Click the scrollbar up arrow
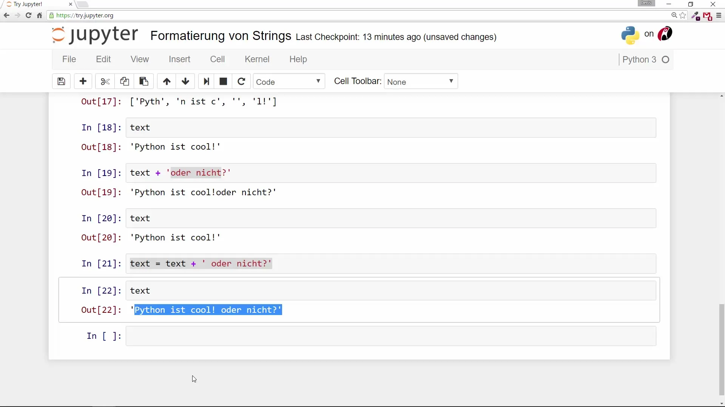 (722, 96)
